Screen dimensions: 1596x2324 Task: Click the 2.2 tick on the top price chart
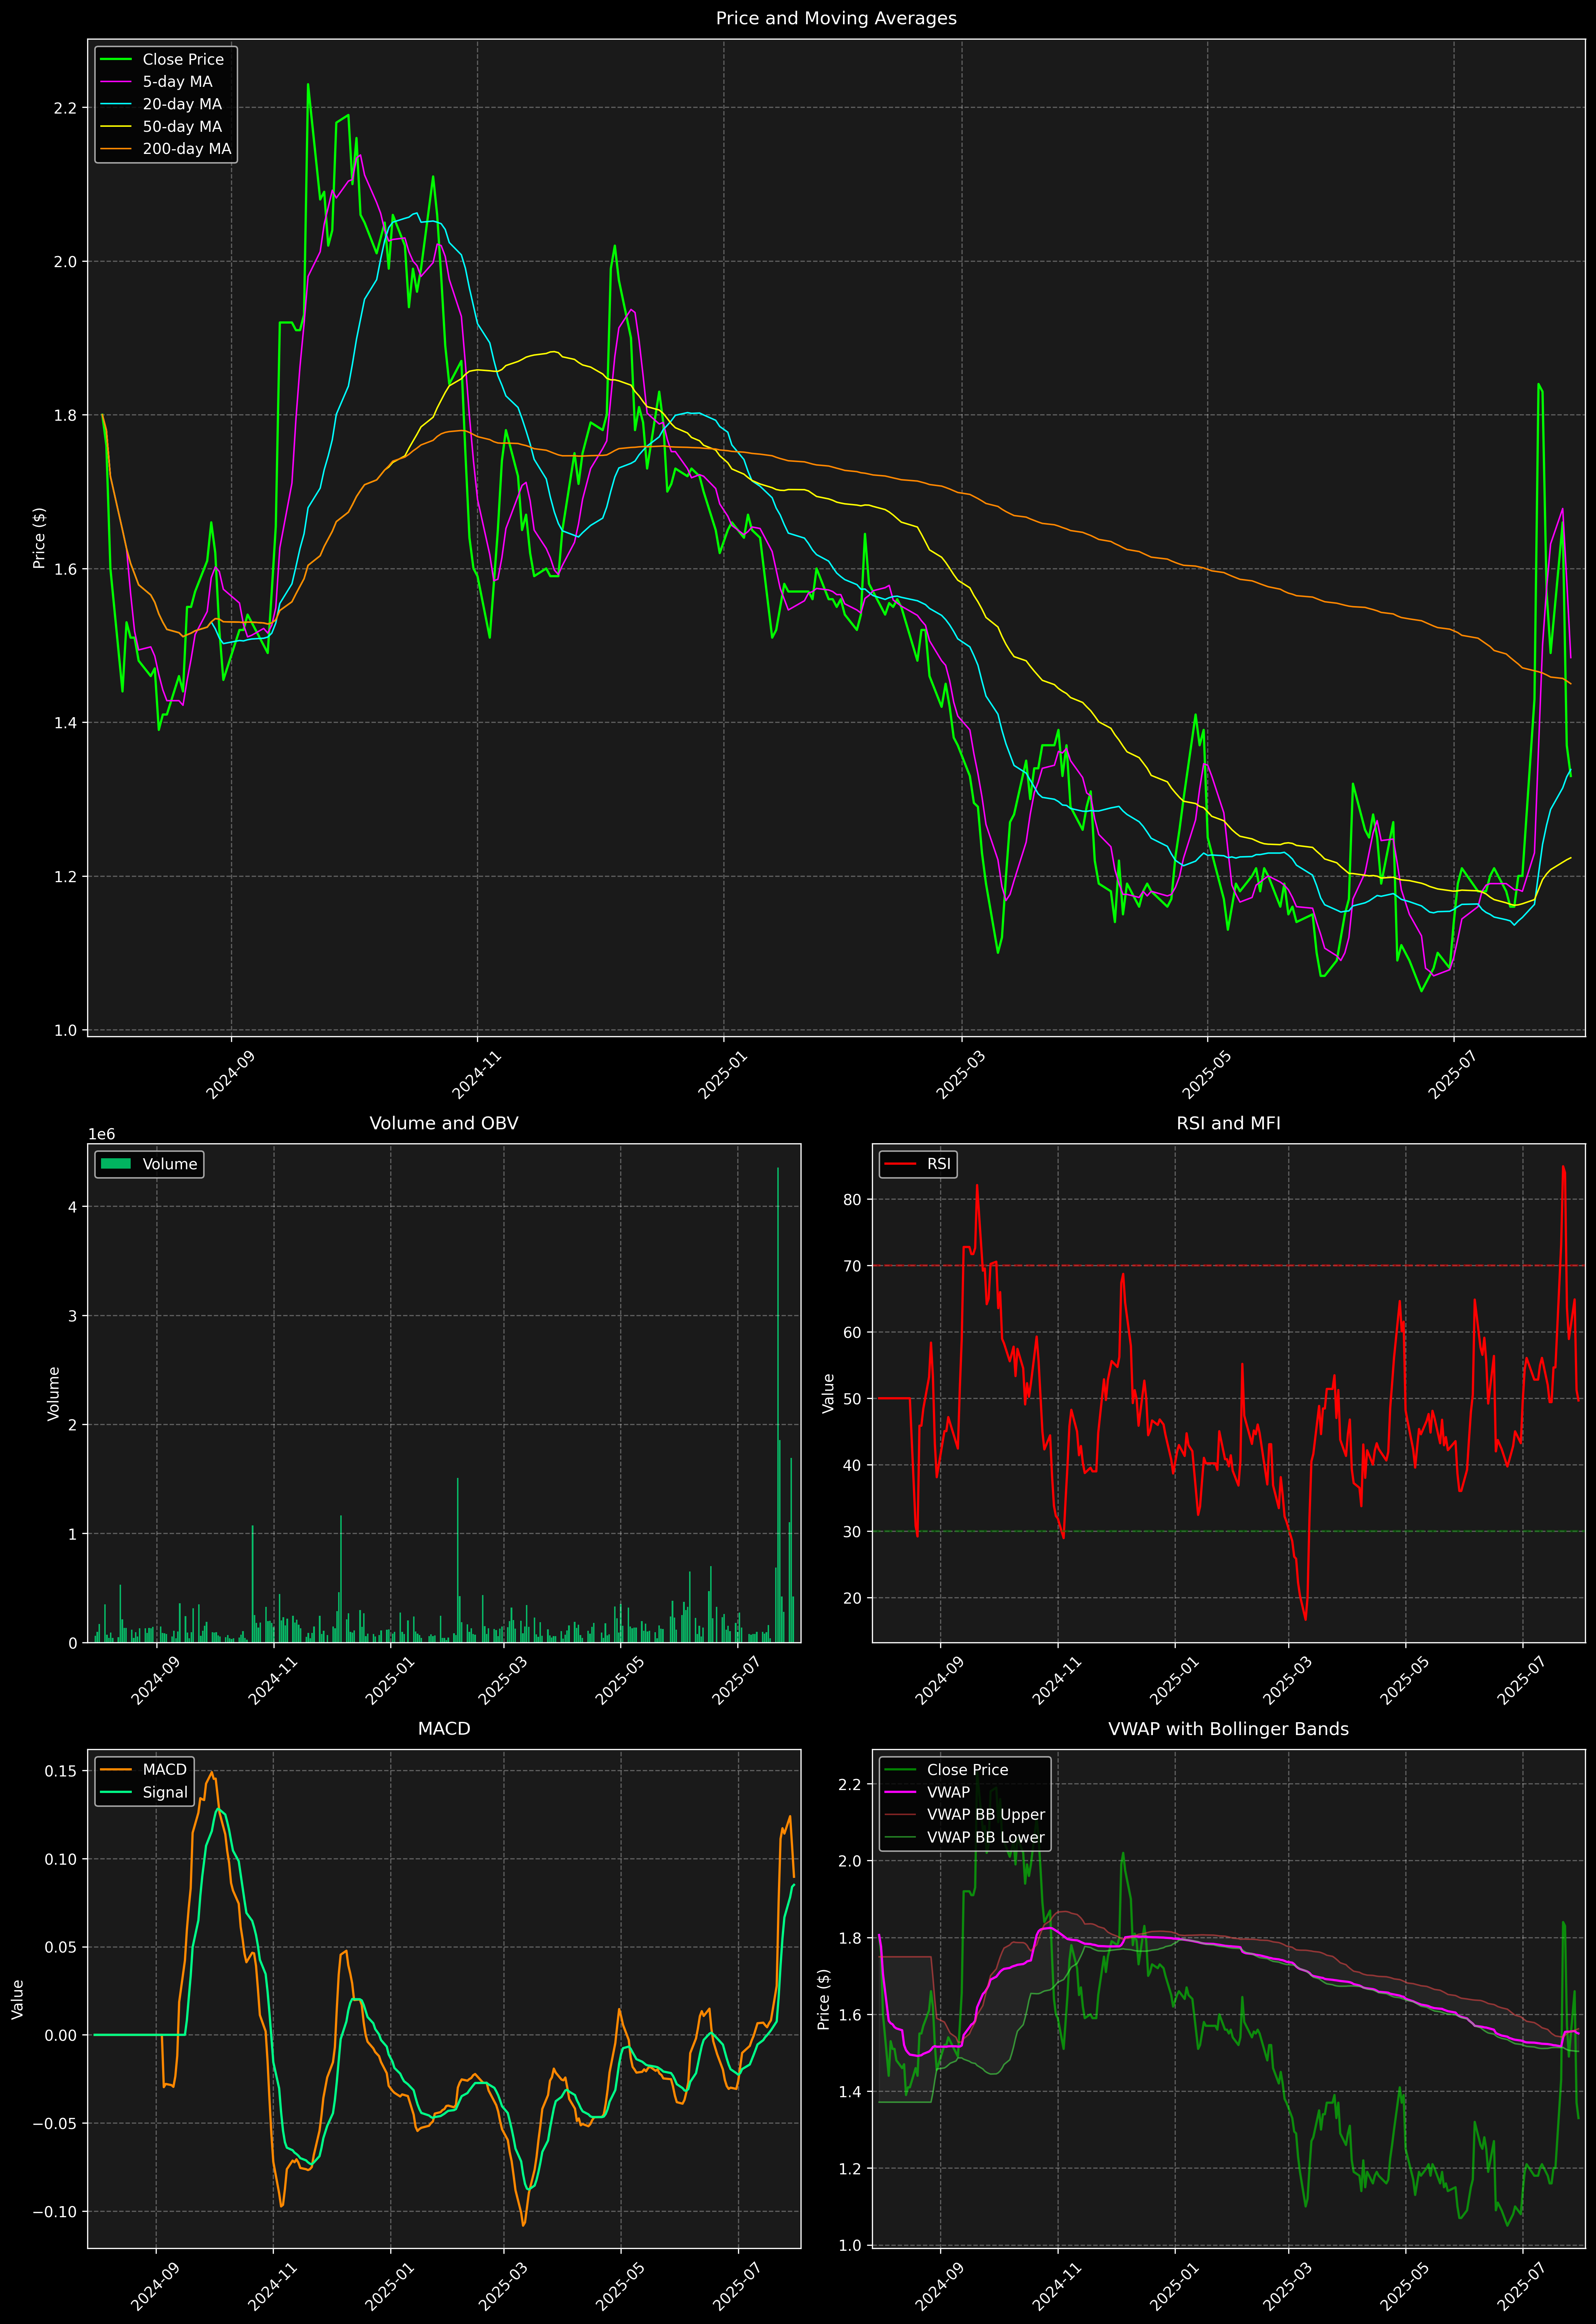65,108
